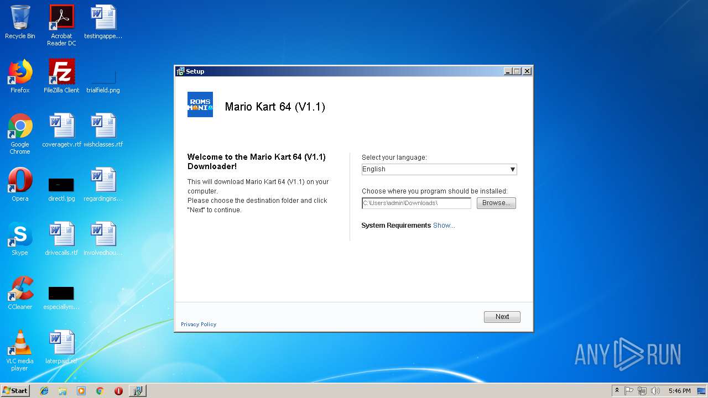Viewport: 708px width, 398px height.
Task: Show the System Requirements link
Action: tap(444, 226)
